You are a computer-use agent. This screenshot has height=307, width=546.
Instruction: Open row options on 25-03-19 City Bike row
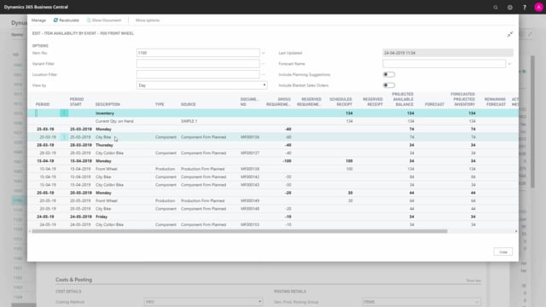pos(64,137)
